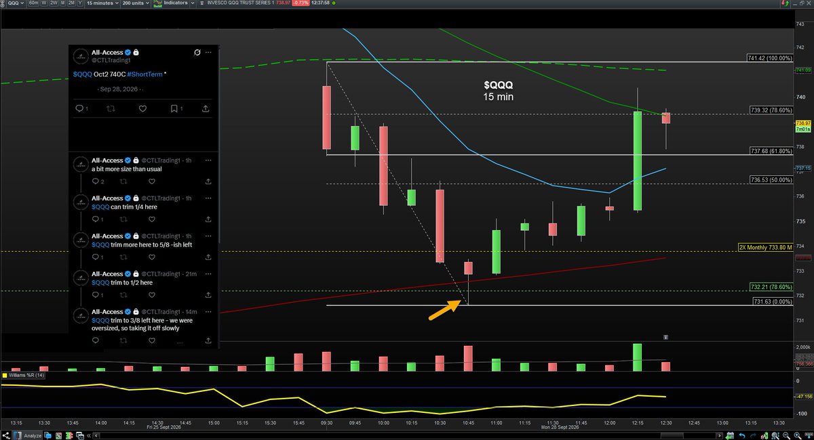
Task: Click the 731.63 (0.00%) Fibonacci label
Action: (x=773, y=302)
